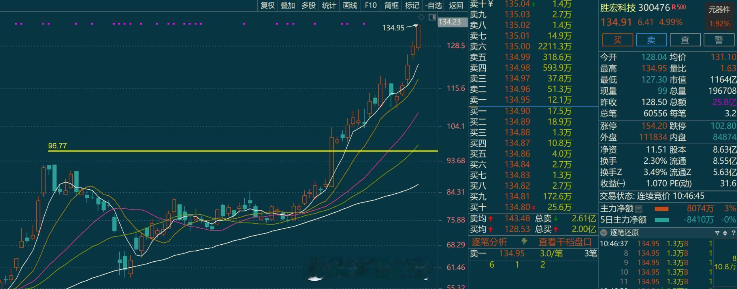
Task: Switch to 简框 layout
Action: tap(392, 5)
